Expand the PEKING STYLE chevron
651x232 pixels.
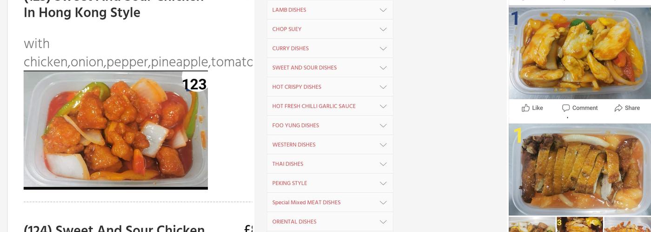point(383,183)
